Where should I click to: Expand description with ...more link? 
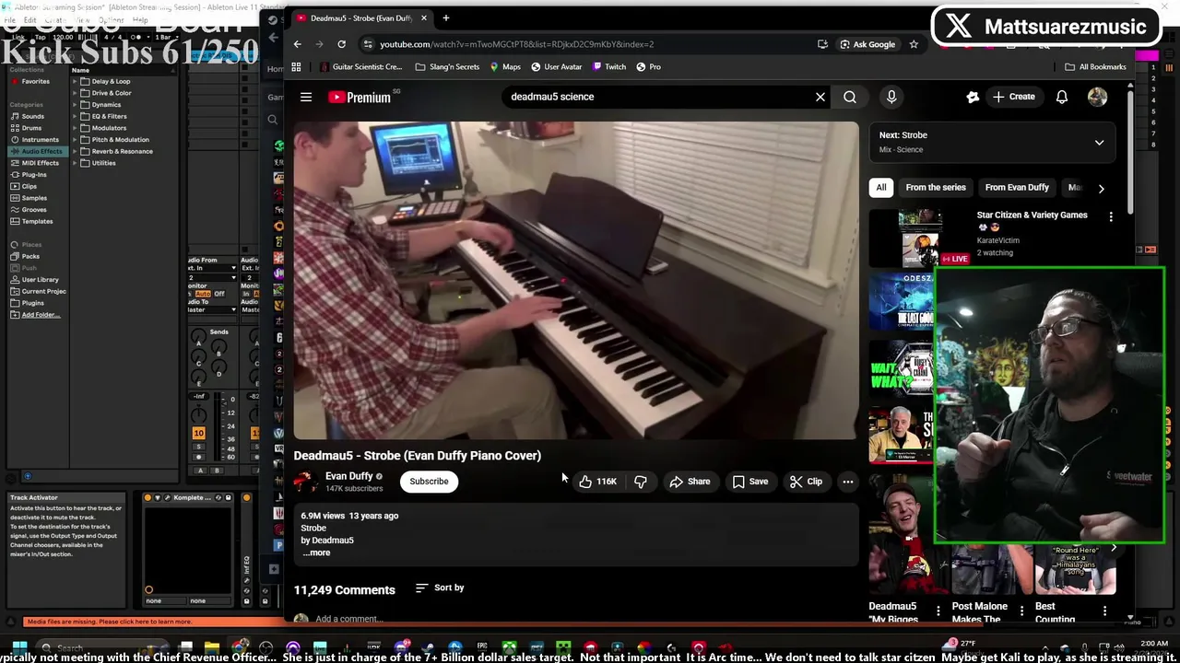(316, 552)
